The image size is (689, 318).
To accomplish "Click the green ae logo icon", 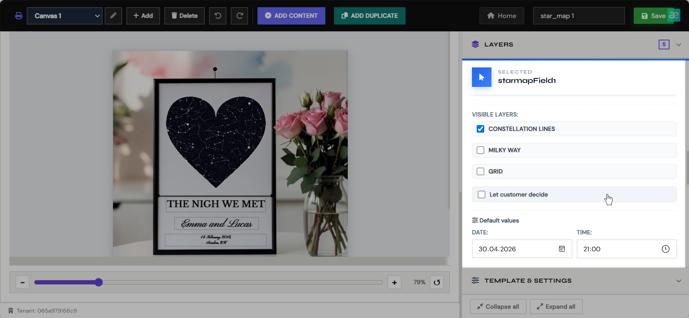I will tap(674, 15).
